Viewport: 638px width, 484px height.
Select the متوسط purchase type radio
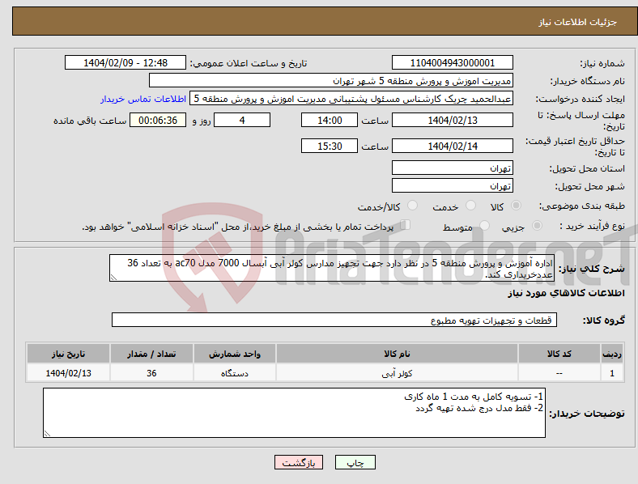click(x=484, y=226)
